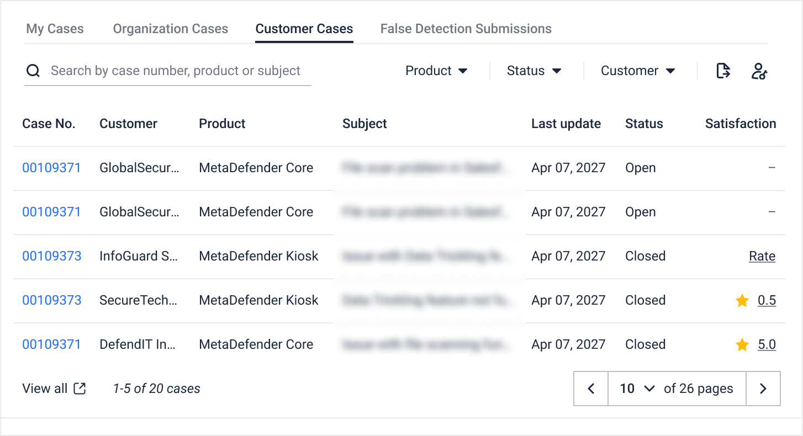Open the user settings icon near filters
803x436 pixels.
[x=759, y=71]
